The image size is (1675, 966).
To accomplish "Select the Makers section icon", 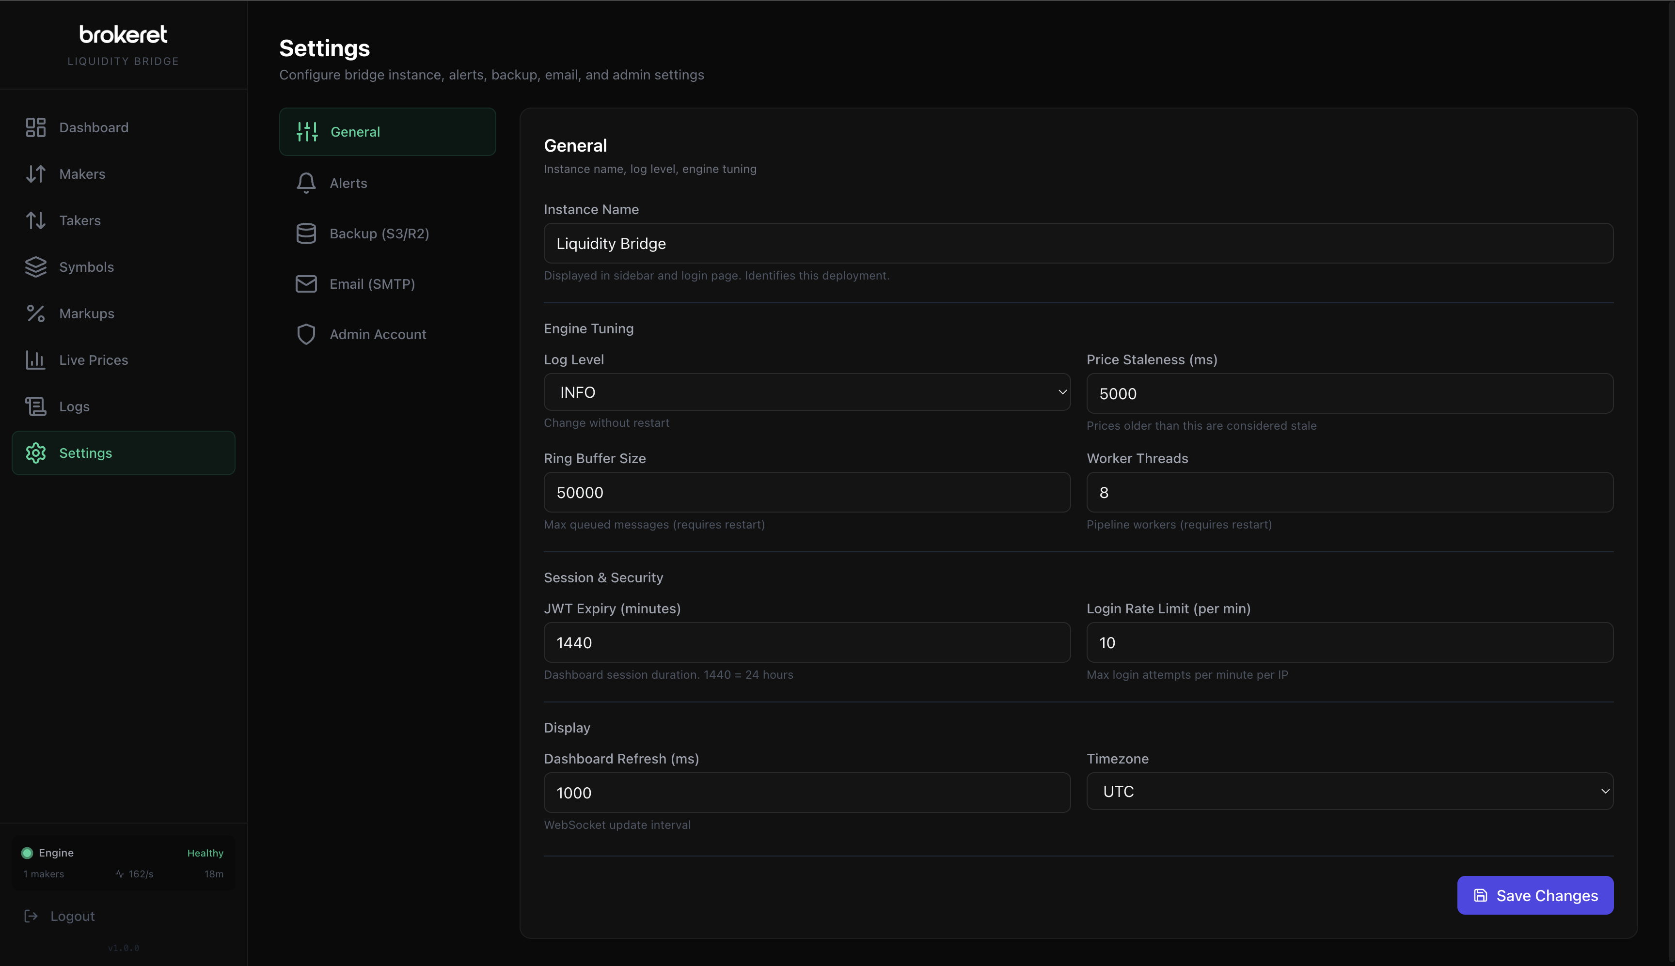I will coord(36,173).
